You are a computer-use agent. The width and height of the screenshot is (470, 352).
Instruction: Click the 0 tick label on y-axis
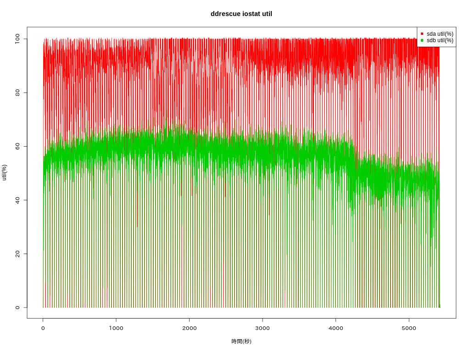point(17,308)
